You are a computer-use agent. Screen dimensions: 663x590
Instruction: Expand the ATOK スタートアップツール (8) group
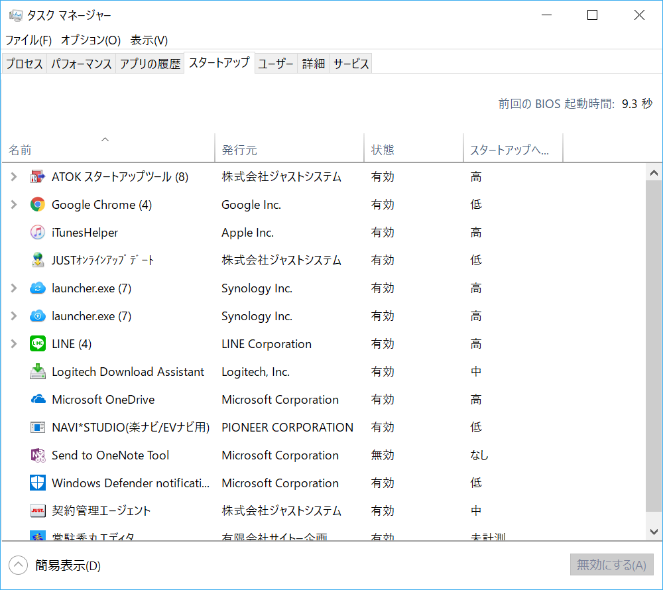(x=14, y=176)
